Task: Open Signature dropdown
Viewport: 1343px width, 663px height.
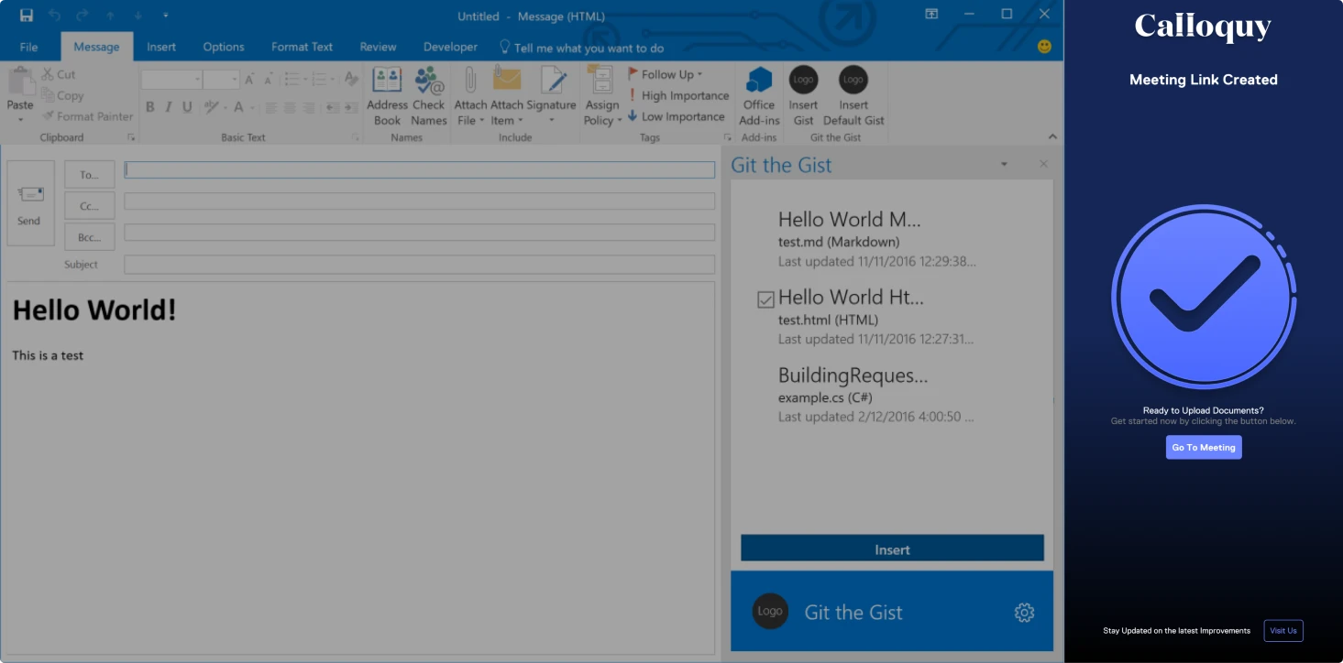Action: pos(551,96)
